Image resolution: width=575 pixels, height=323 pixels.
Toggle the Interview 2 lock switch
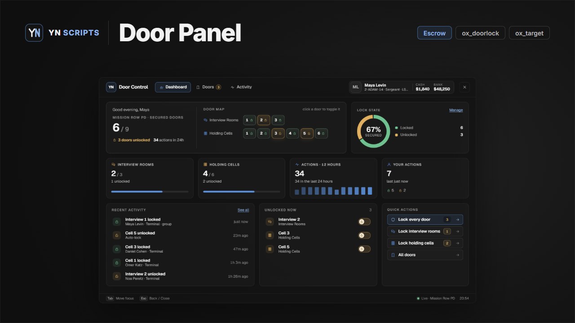pyautogui.click(x=364, y=222)
